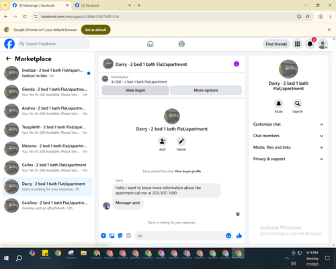Open the $1,000 Marketplace listing header
This screenshot has width=336, height=269.
pos(171,79)
